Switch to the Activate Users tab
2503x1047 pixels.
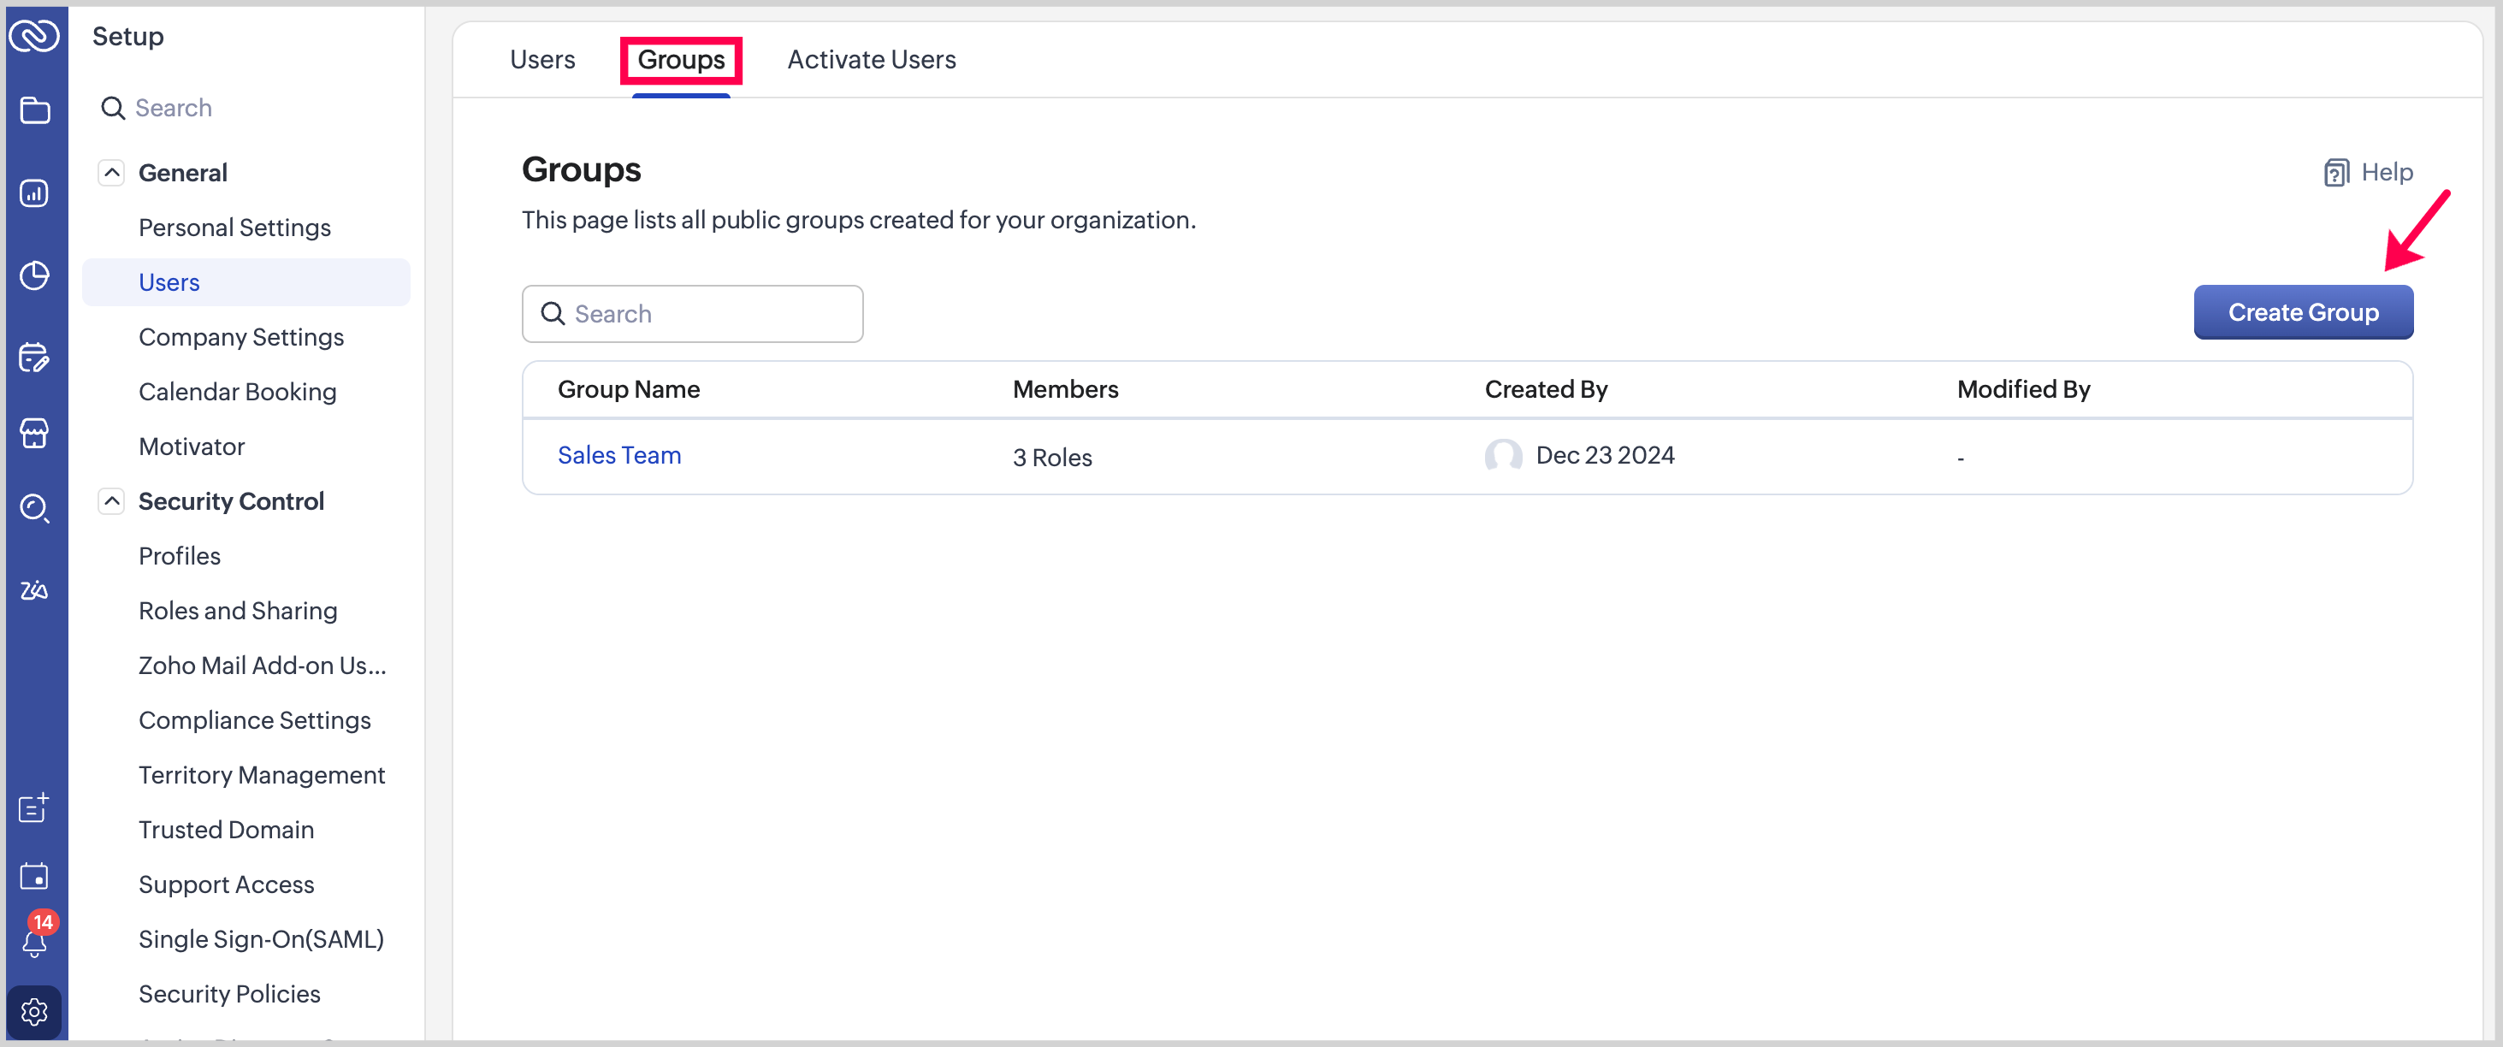click(x=871, y=60)
